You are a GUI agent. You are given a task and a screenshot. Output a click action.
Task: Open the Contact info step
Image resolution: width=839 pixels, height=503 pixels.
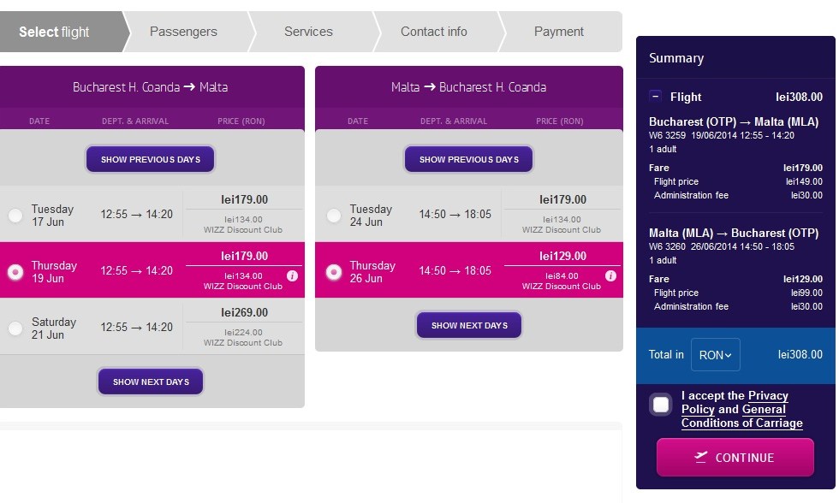tap(434, 32)
